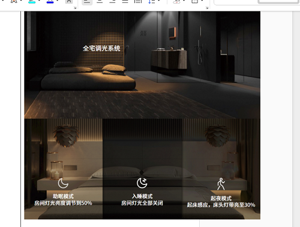300x227 pixels.
Task: Align the paragraph to the right
Action: click(112, 2)
